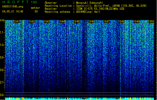Click the date stamp 04.05.31 19:40
157x100 pixels.
[13, 11]
